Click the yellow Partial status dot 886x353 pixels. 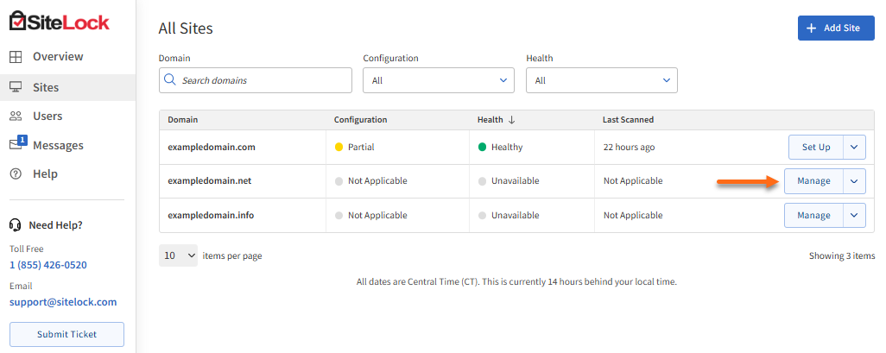point(339,147)
